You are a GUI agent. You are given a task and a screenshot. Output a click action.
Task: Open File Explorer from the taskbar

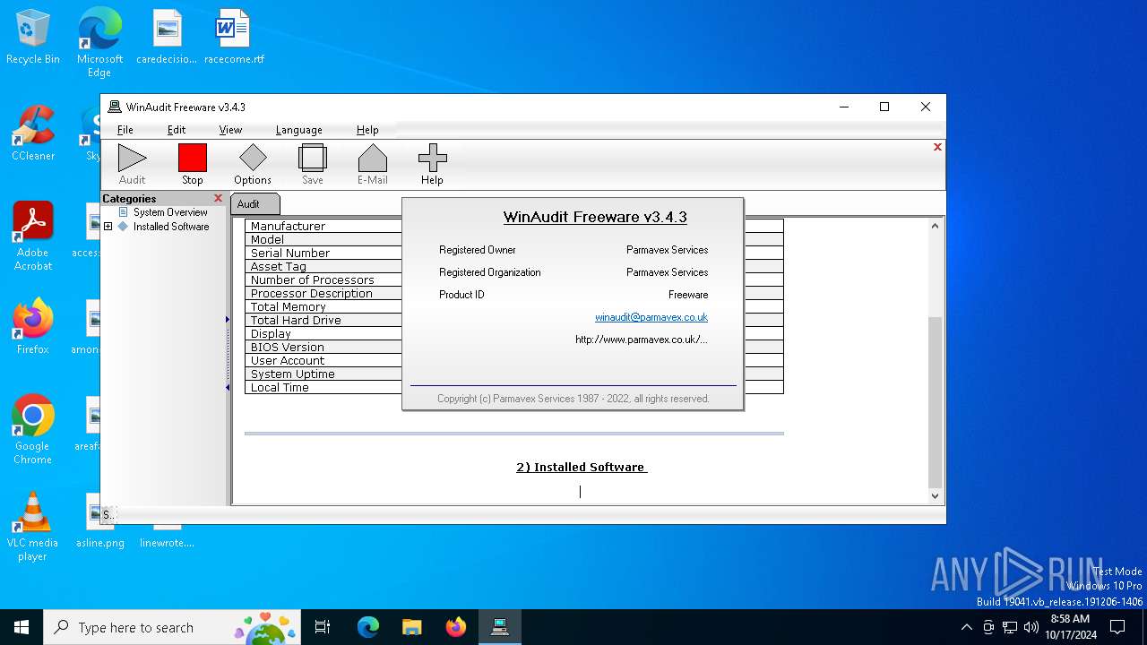[411, 627]
